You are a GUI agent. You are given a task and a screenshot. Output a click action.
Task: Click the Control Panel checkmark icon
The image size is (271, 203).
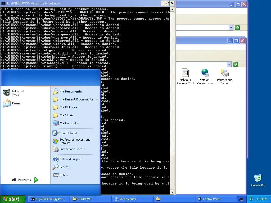coord(56,133)
